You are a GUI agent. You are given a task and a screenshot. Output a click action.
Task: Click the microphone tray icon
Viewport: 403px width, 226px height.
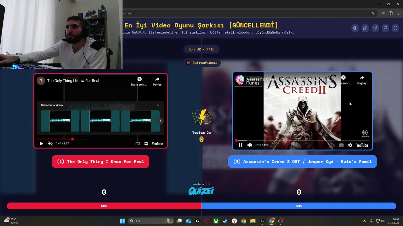click(x=372, y=221)
